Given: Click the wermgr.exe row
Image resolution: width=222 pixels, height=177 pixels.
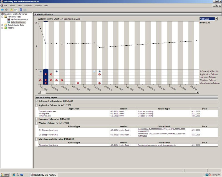Looking at the screenshot, I should point(128,114).
